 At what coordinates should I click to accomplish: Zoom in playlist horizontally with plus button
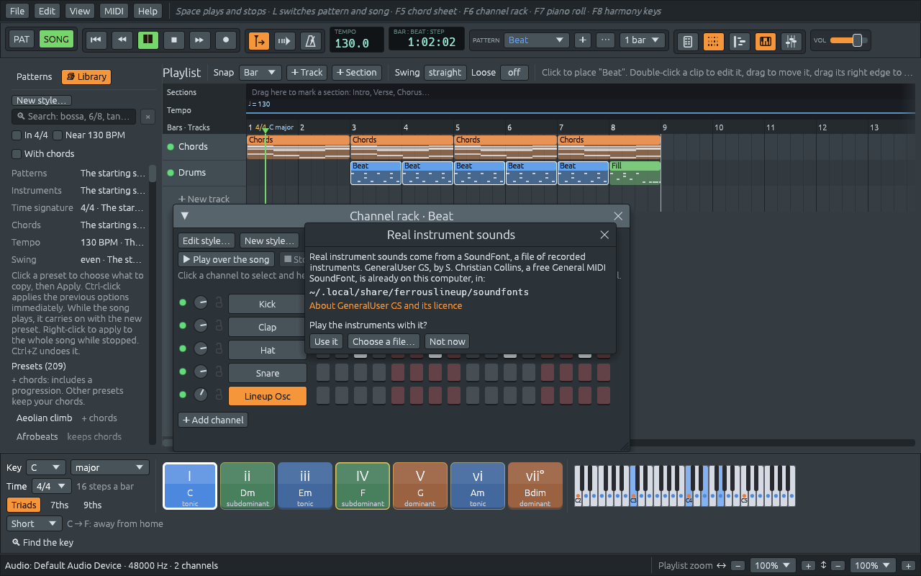pyautogui.click(x=808, y=566)
